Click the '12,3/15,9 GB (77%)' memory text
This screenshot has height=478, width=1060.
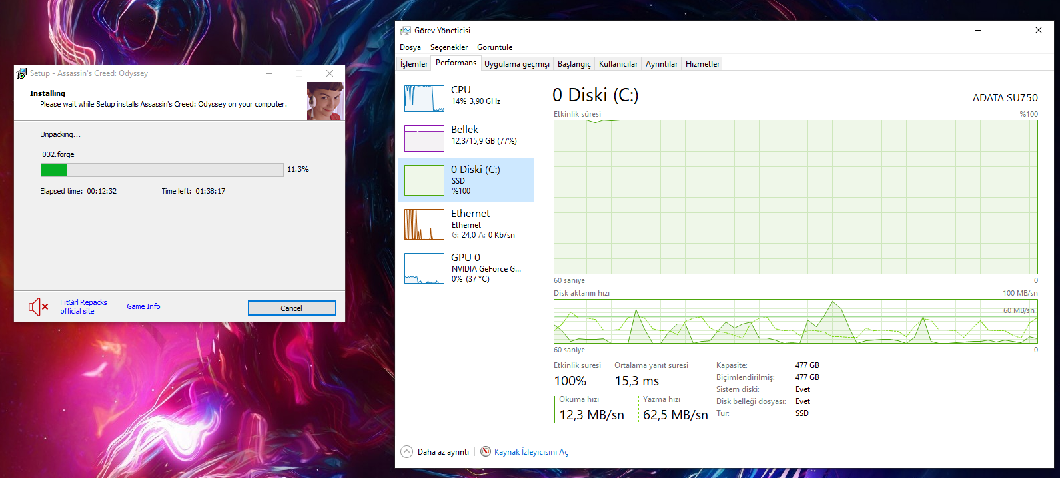pos(484,141)
